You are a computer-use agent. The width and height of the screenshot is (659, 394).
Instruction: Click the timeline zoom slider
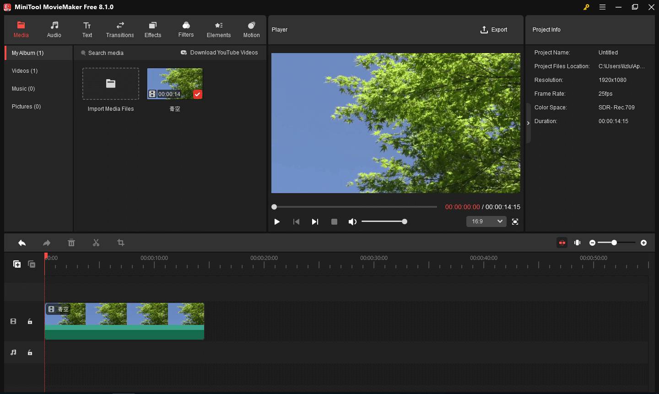click(x=616, y=243)
